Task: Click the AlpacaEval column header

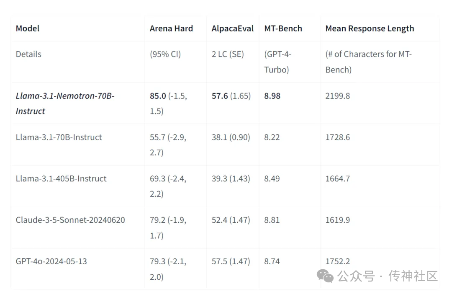Action: (x=233, y=28)
